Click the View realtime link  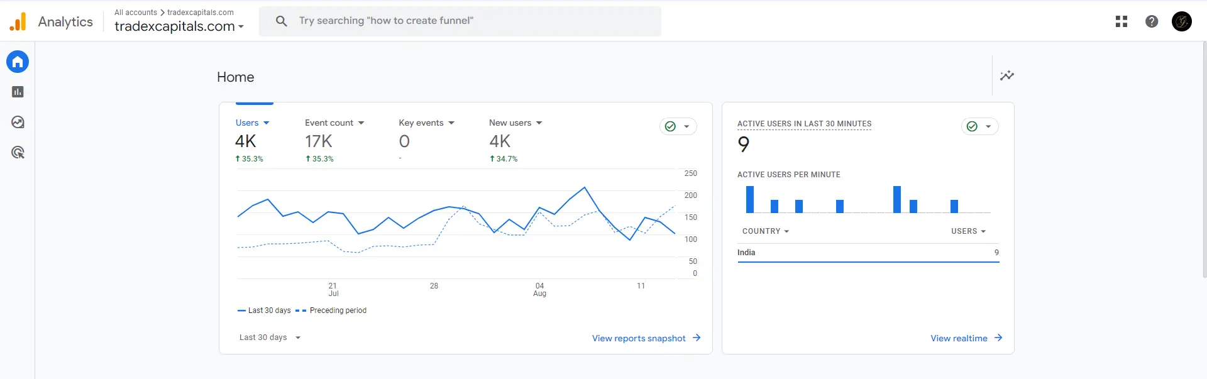[x=959, y=338]
